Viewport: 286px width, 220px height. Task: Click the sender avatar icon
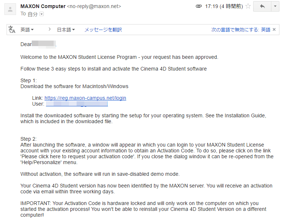point(10,10)
